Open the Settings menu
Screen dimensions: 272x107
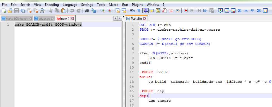87,5
